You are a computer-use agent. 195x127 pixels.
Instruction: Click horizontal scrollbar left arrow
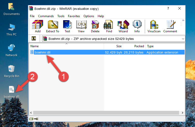pos(31,113)
